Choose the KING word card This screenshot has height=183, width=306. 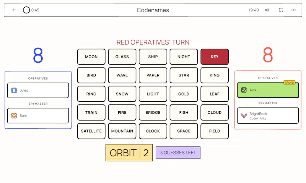pos(215,75)
